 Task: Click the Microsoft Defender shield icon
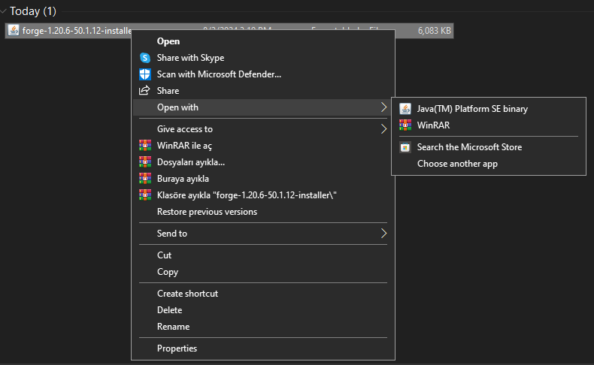(x=145, y=74)
